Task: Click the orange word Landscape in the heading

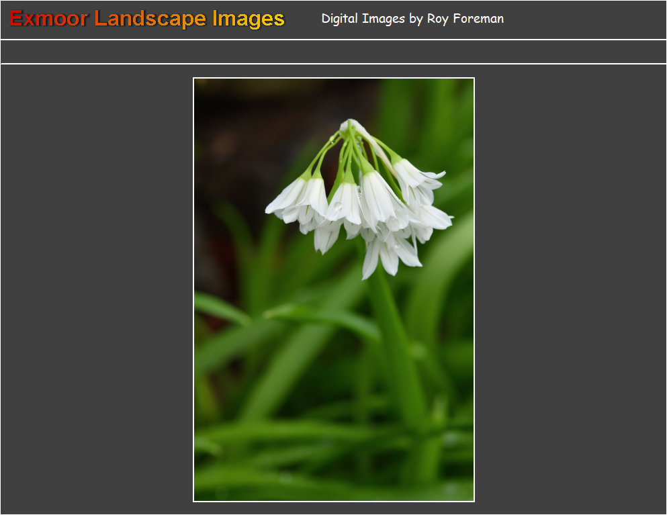Action: [151, 19]
